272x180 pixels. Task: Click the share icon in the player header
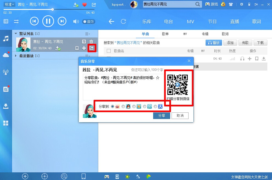coord(94,5)
